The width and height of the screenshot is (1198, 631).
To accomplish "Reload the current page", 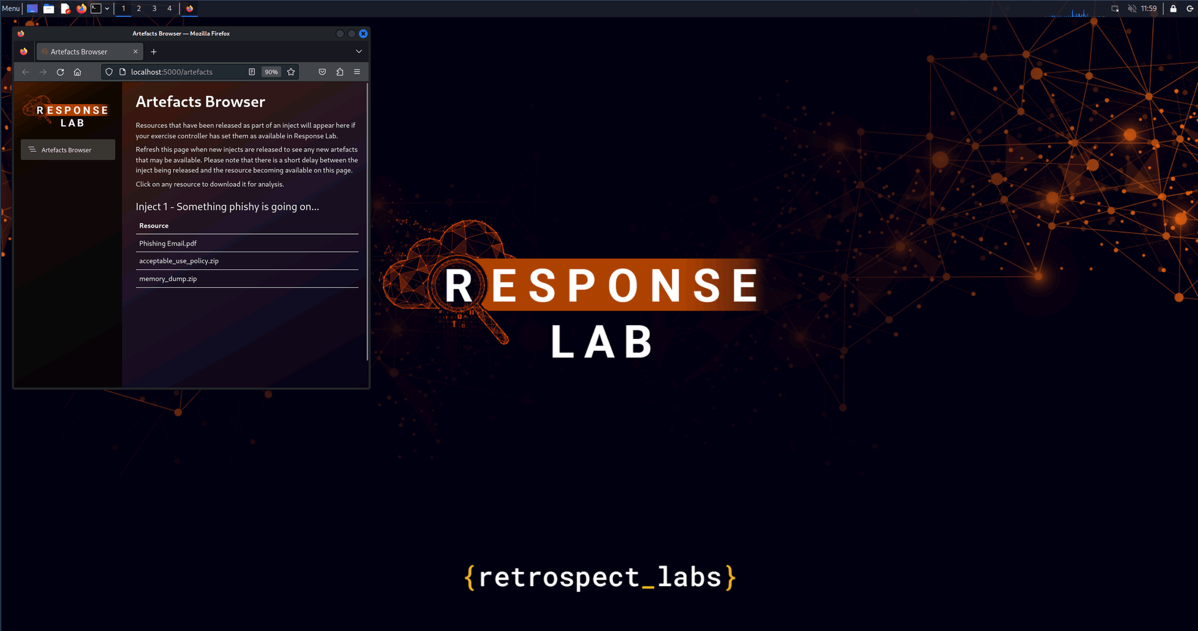I will coord(60,72).
